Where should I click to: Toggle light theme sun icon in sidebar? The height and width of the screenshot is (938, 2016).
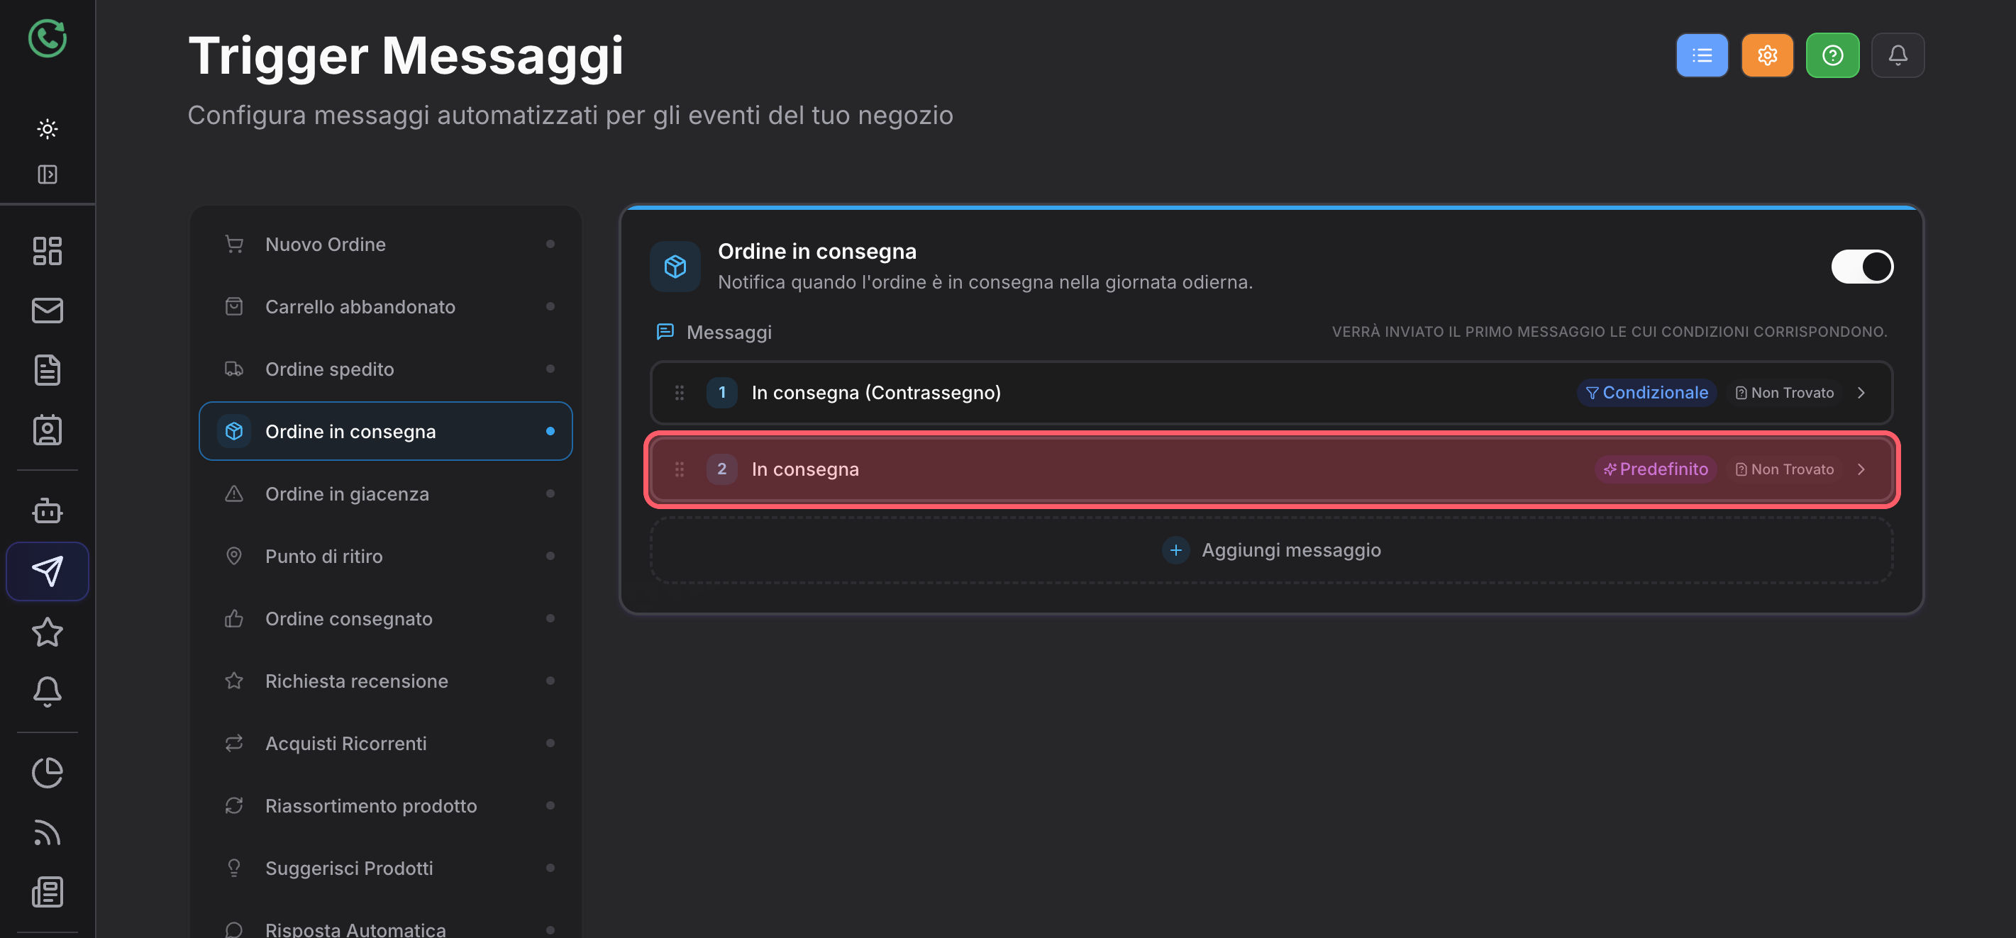click(x=48, y=129)
